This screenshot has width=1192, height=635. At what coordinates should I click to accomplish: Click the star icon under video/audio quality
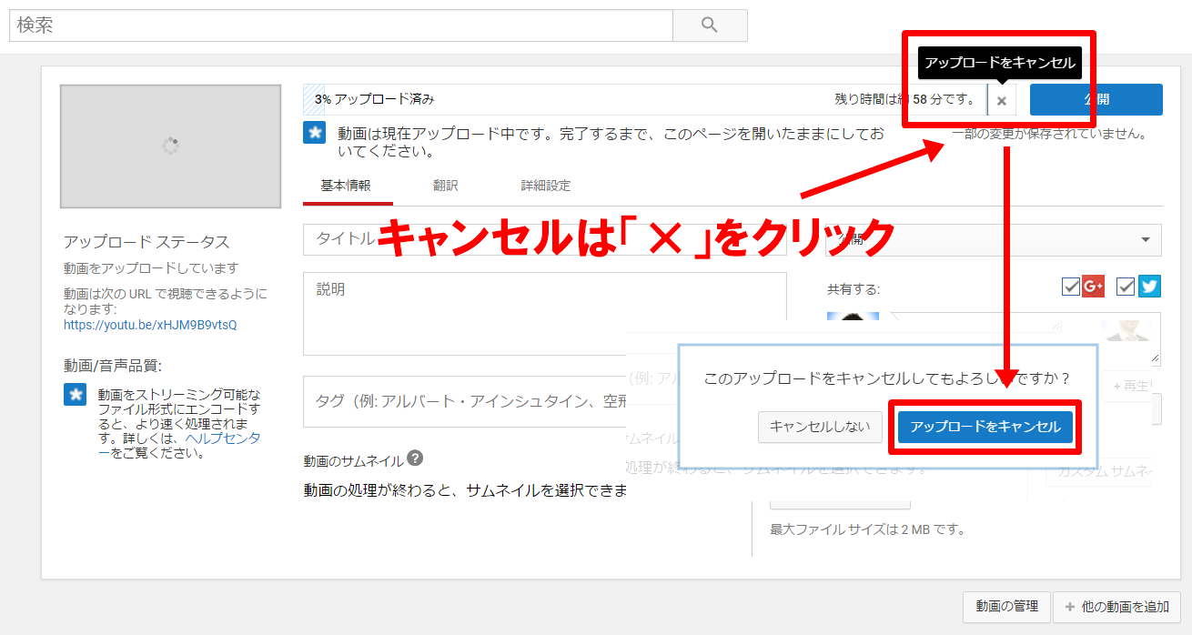coord(76,395)
